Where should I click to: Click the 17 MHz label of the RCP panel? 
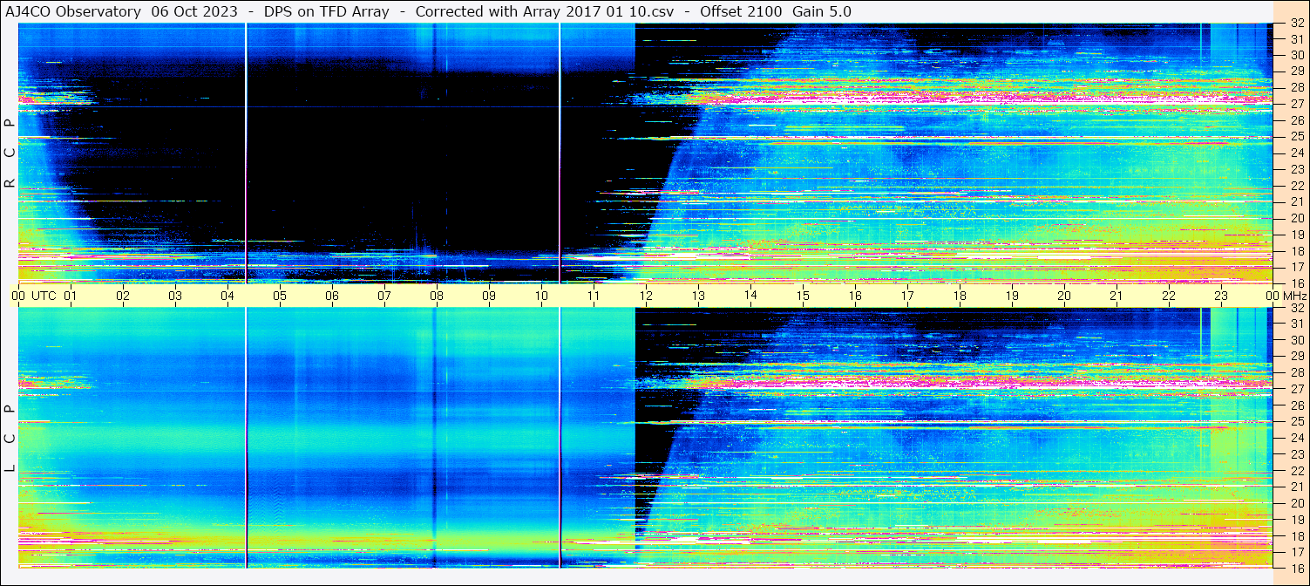tap(1296, 267)
